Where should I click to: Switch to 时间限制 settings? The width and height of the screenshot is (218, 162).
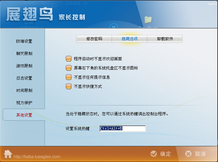(x=24, y=90)
